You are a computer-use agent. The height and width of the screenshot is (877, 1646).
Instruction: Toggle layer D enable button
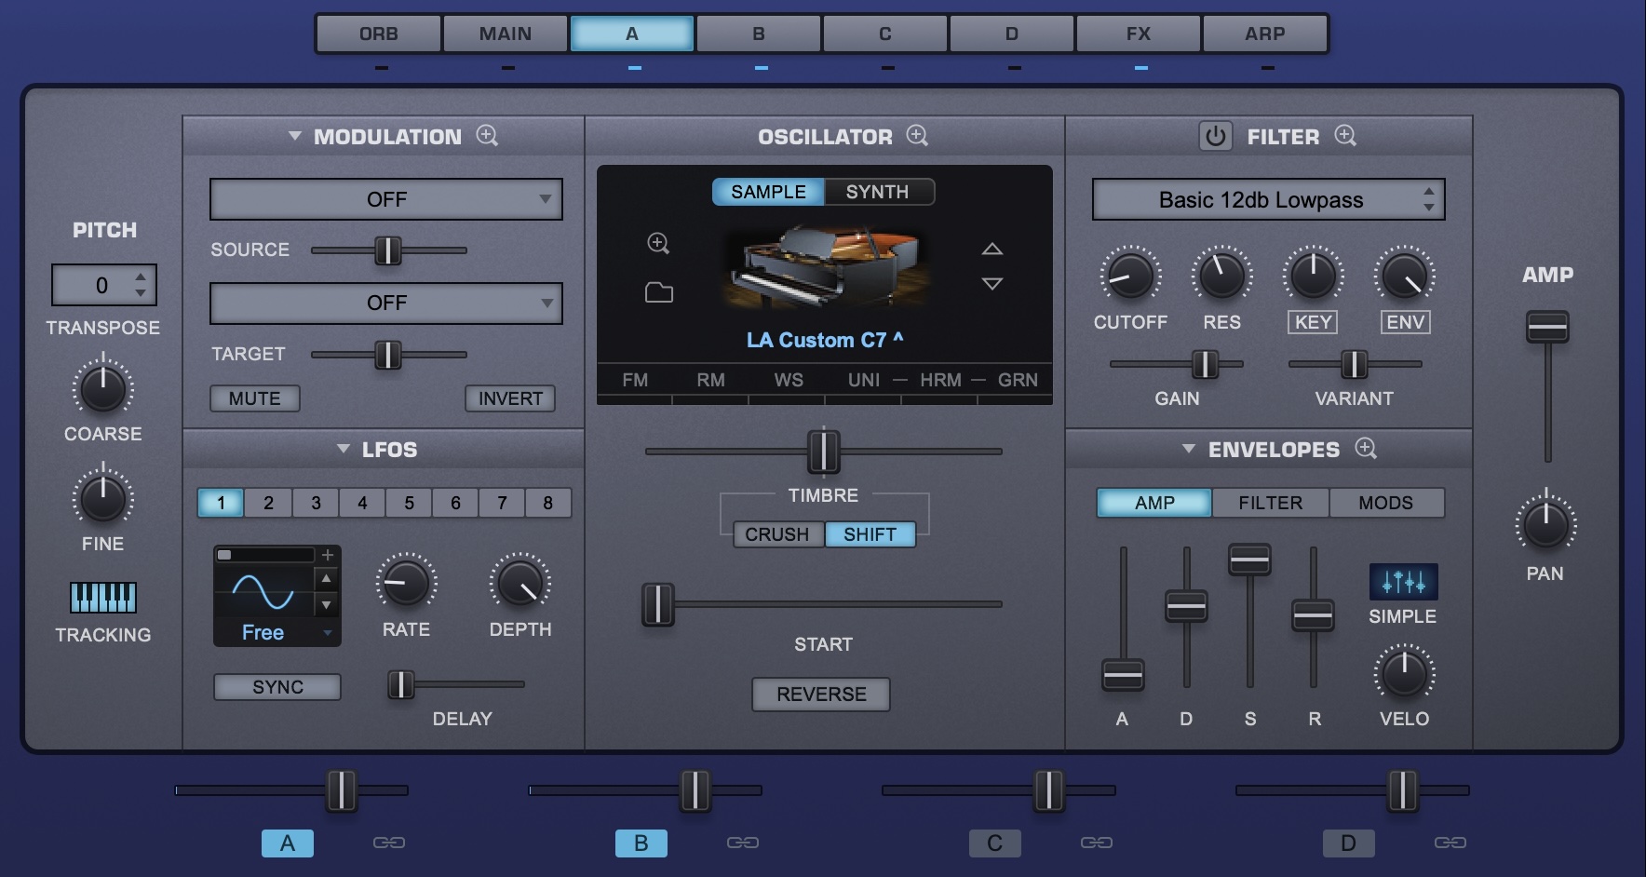1349,843
